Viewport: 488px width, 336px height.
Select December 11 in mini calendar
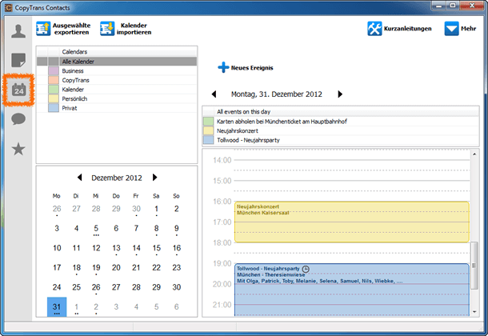(x=77, y=248)
